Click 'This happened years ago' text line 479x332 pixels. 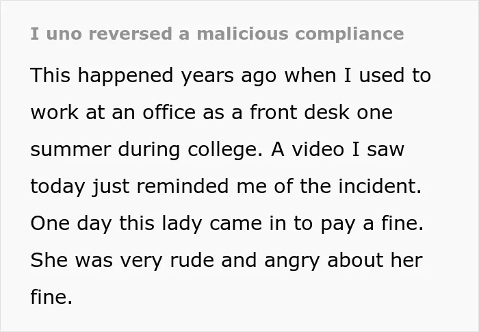point(154,75)
